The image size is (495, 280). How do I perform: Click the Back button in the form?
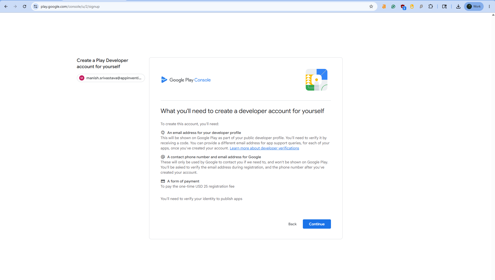(x=292, y=224)
